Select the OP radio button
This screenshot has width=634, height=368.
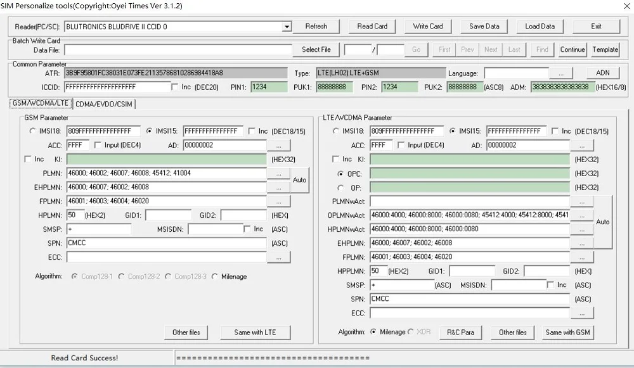340,188
